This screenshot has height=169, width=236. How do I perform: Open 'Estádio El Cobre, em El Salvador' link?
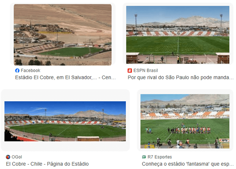coord(65,78)
